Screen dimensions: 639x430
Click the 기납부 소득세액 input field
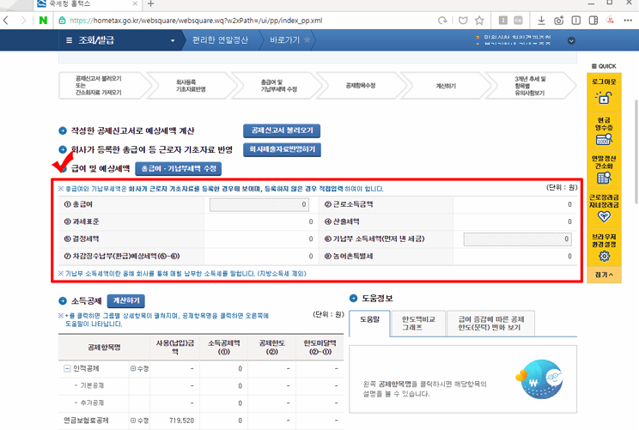click(x=517, y=239)
